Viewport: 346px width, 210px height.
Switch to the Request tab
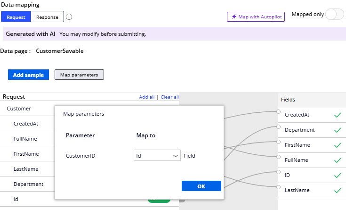(16, 17)
